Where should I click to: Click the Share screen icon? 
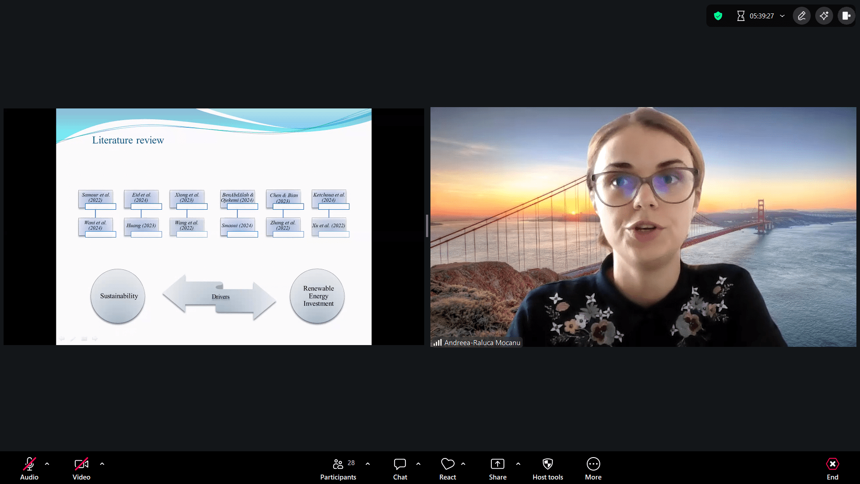(x=498, y=464)
